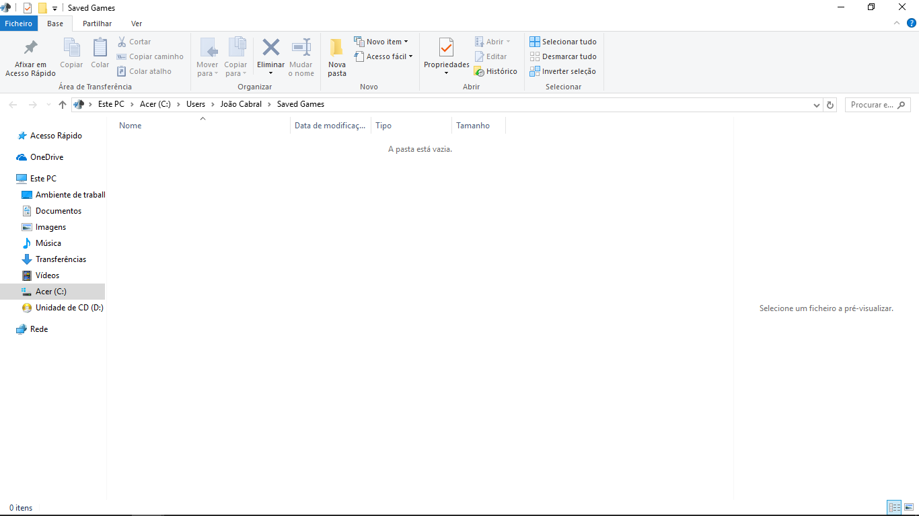Open the address bar history dropdown

click(817, 105)
